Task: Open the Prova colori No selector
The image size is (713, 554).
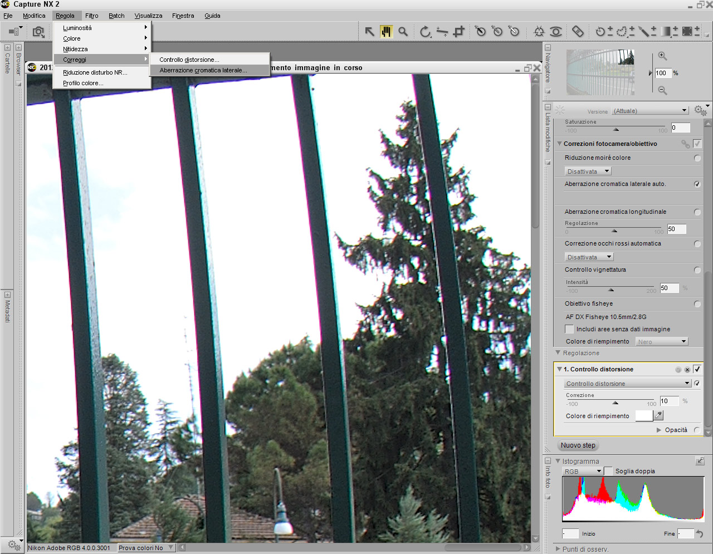Action: [146, 548]
